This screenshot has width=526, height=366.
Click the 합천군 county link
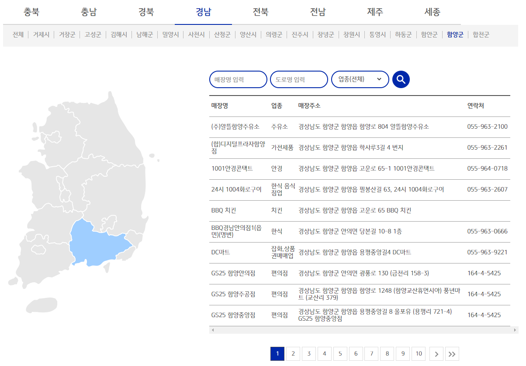click(x=481, y=34)
